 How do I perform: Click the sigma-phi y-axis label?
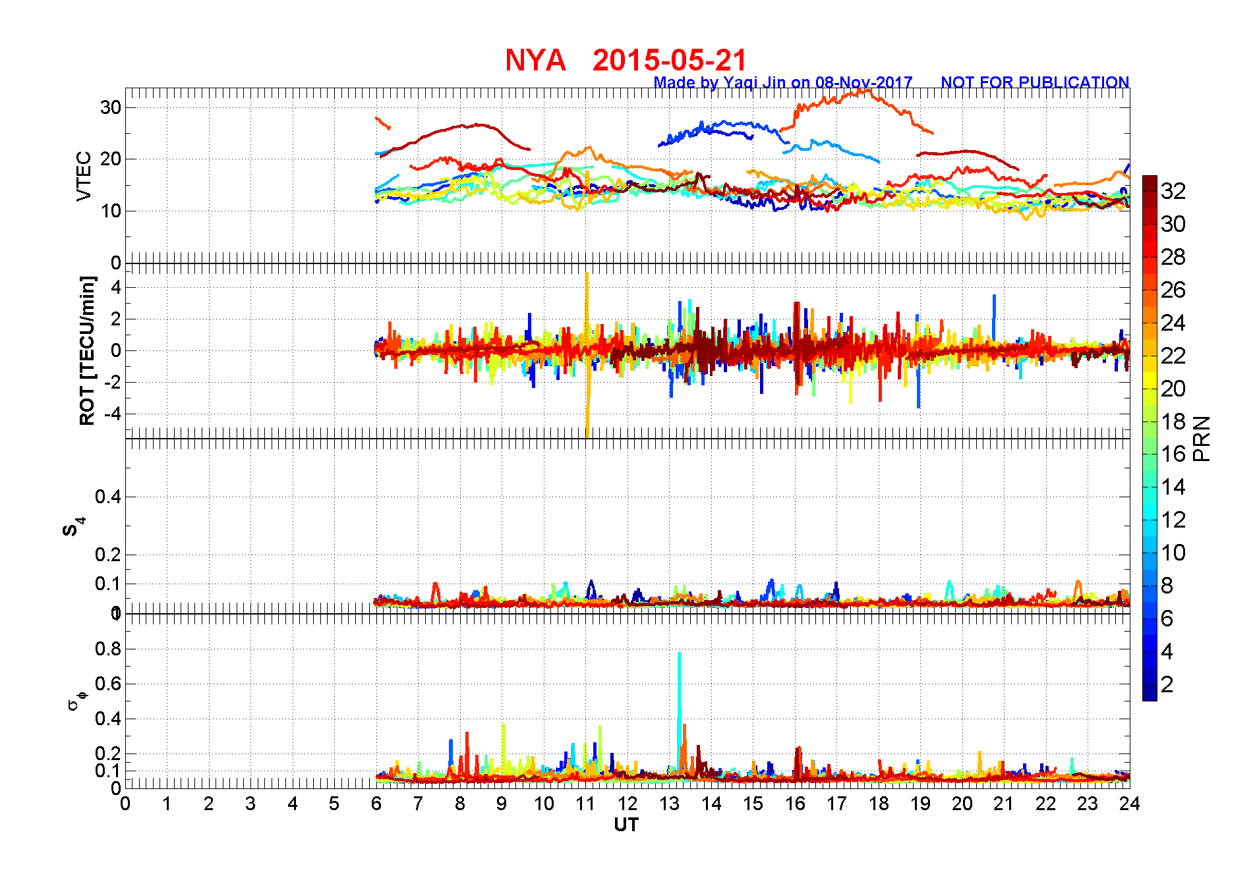tap(76, 700)
